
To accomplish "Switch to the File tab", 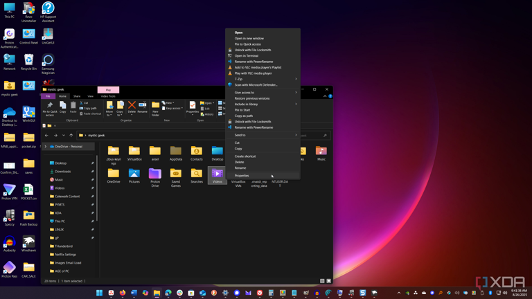I will (48, 96).
